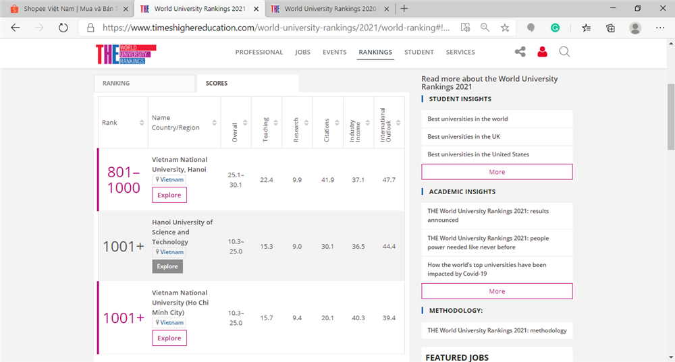
Task: Open the JOBS menu
Action: coord(302,52)
